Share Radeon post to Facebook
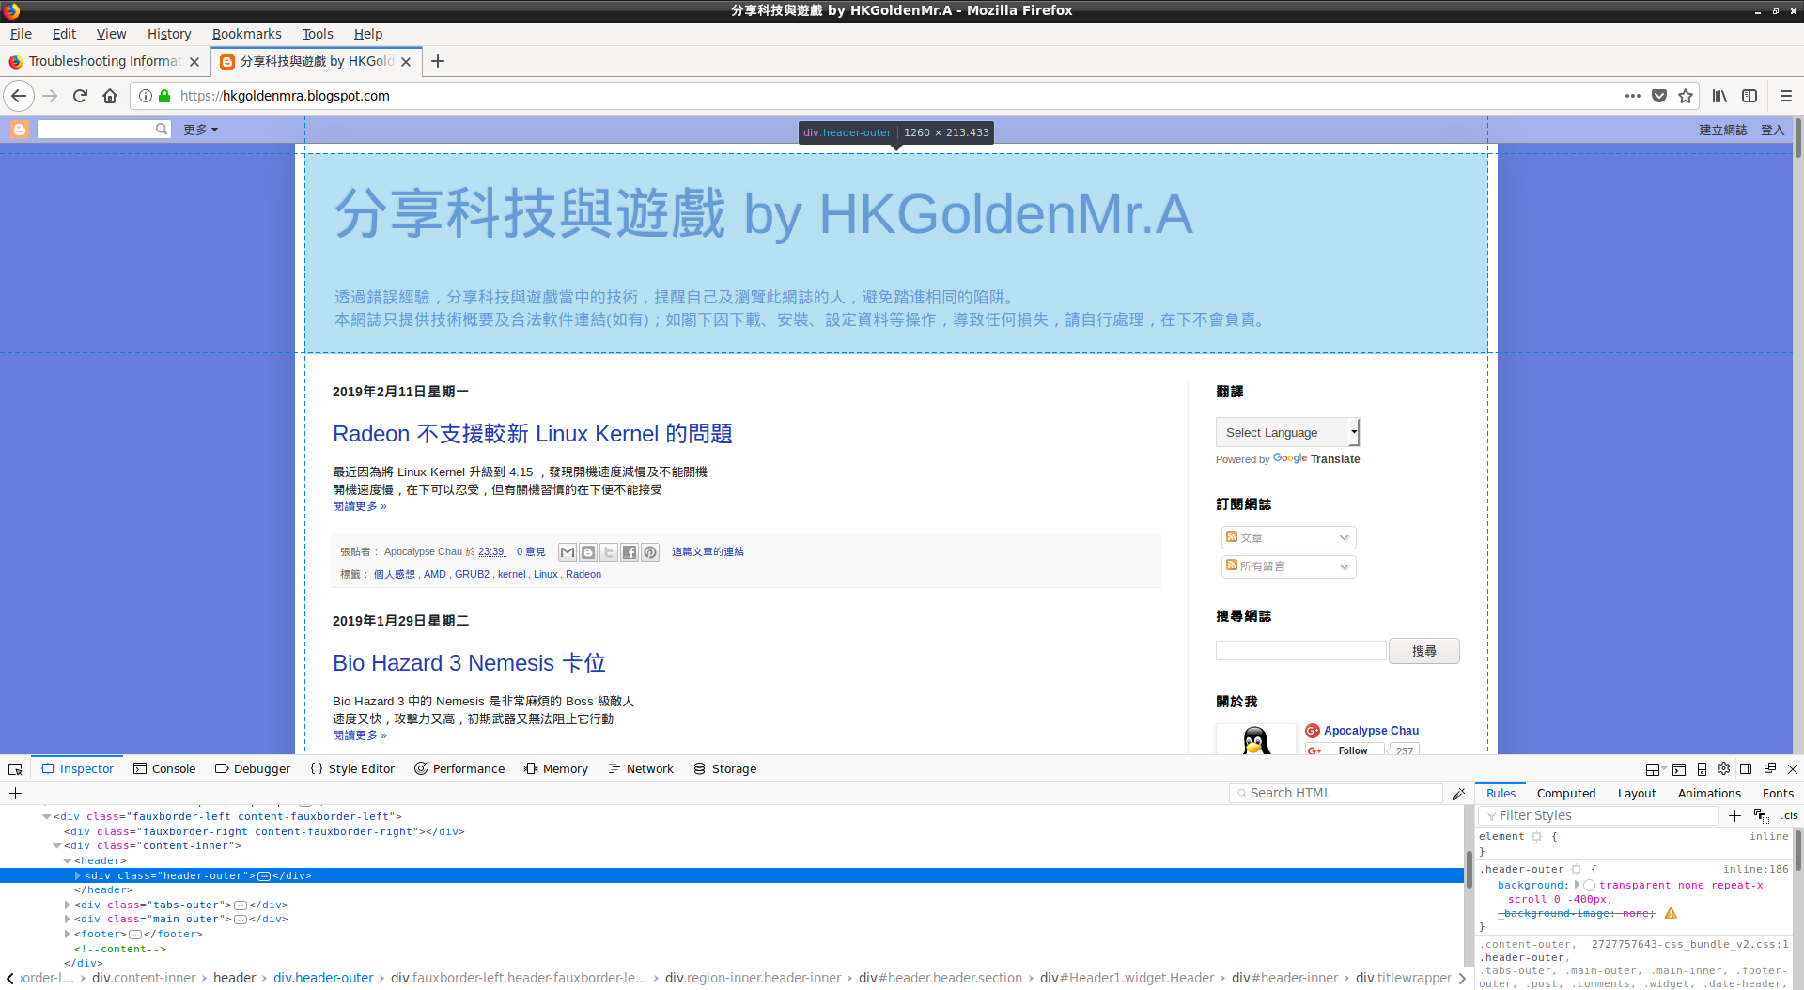The image size is (1804, 990). click(x=630, y=552)
